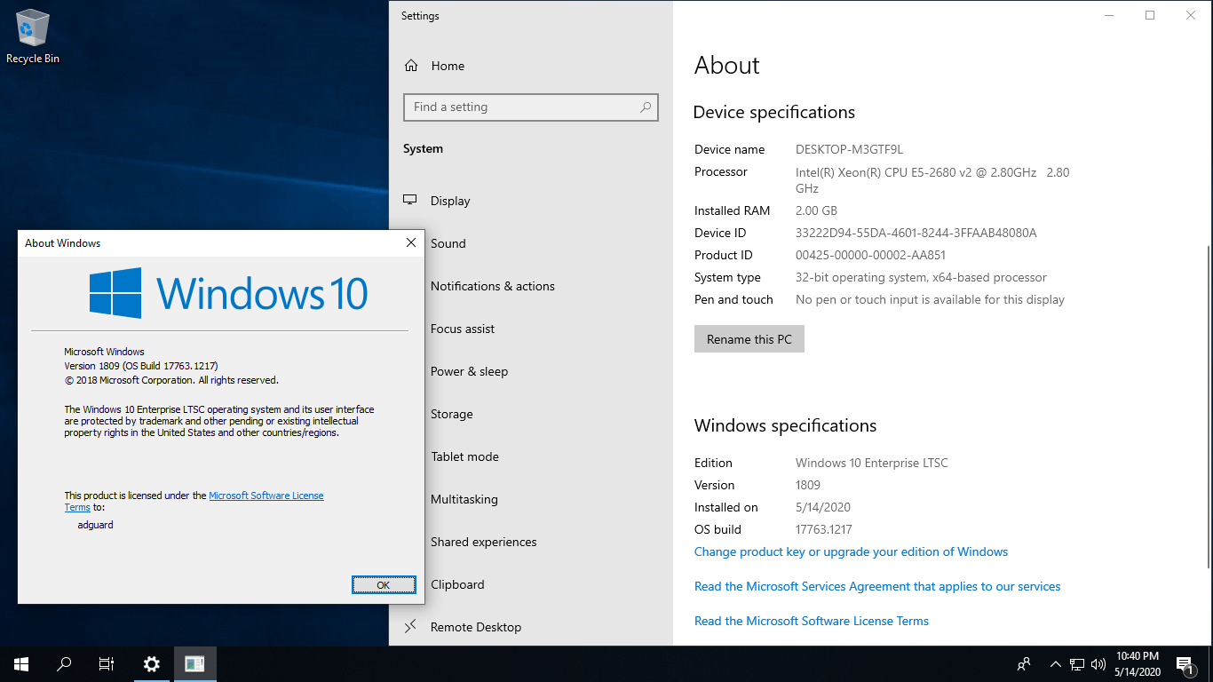The image size is (1213, 682).
Task: Close the About Windows dialog
Action: [411, 242]
